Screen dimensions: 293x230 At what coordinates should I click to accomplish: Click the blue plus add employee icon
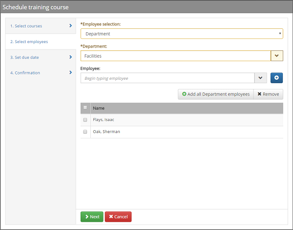coord(276,78)
